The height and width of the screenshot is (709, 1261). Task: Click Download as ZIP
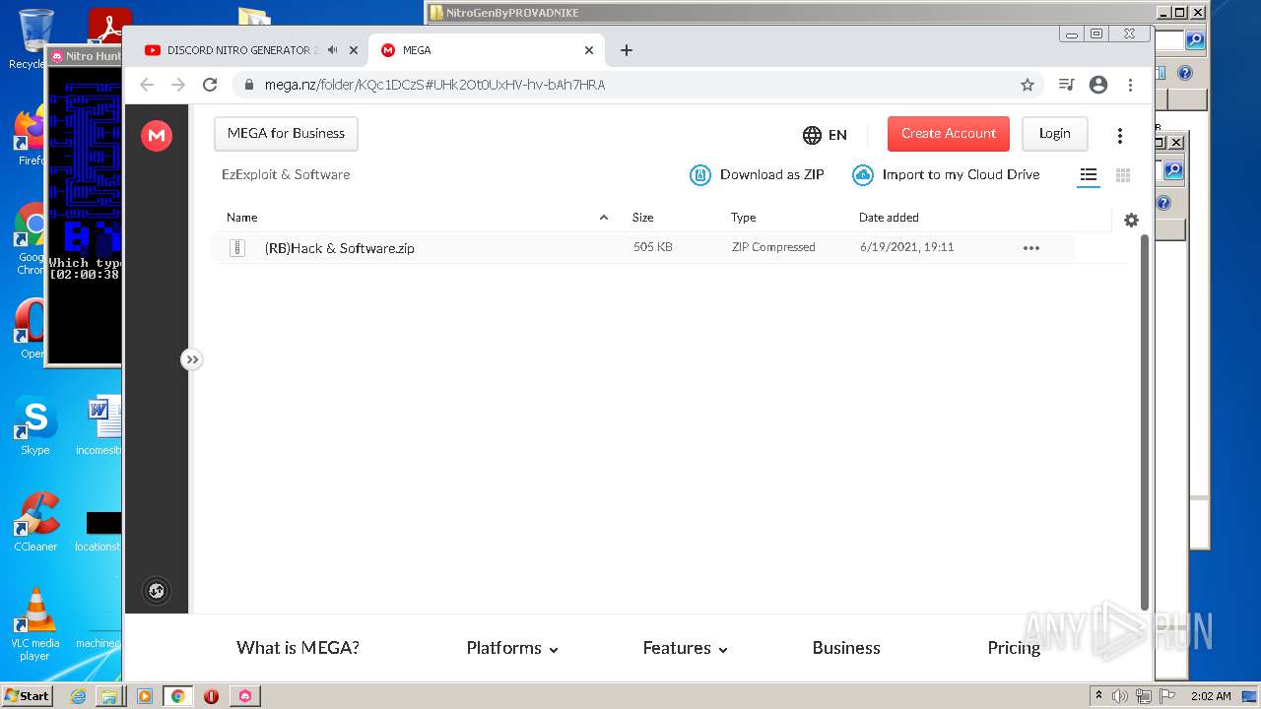point(757,175)
